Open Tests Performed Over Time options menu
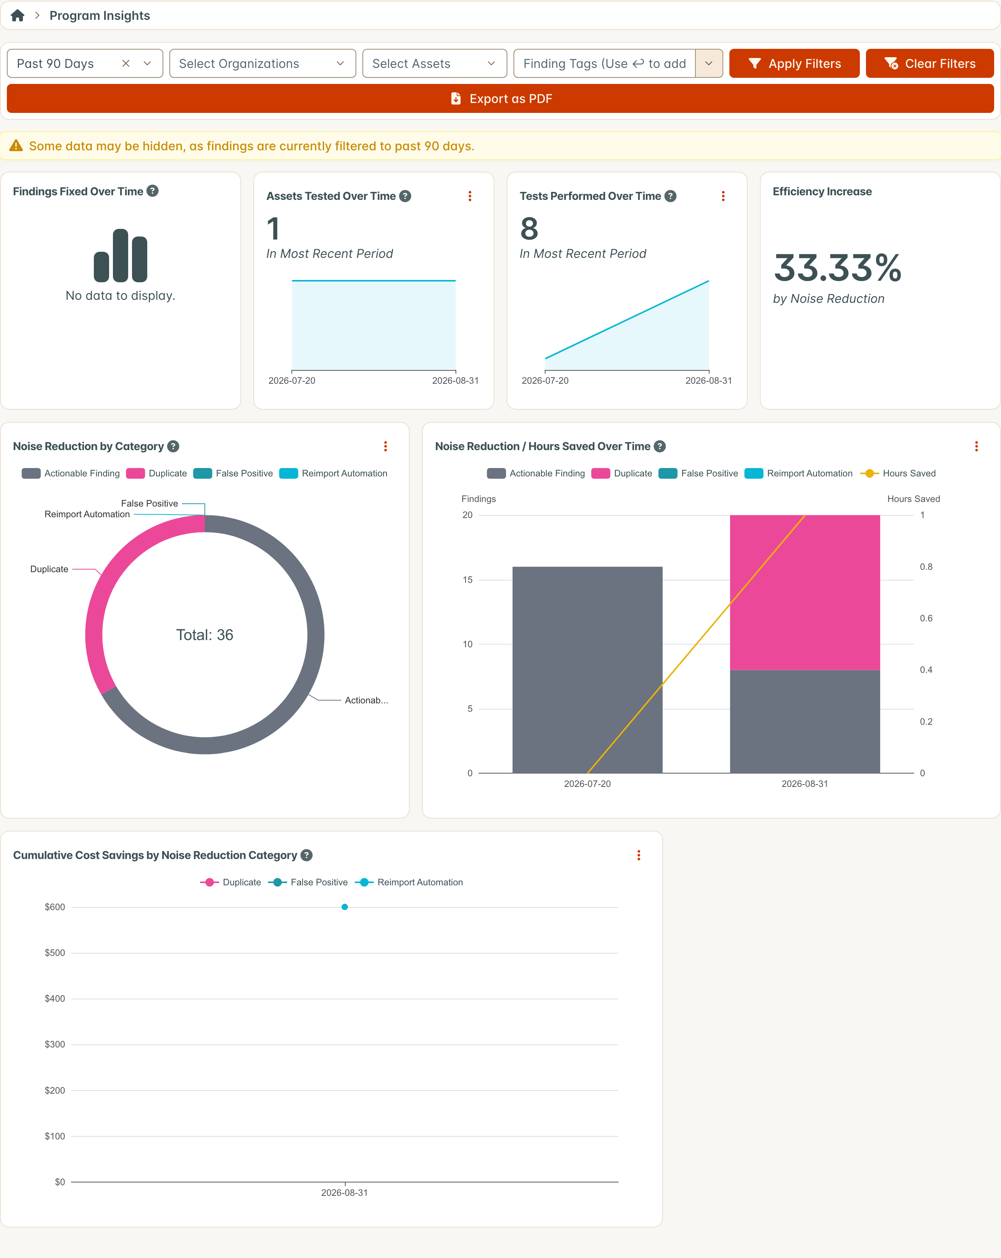Screen dimensions: 1001x1258 [723, 196]
